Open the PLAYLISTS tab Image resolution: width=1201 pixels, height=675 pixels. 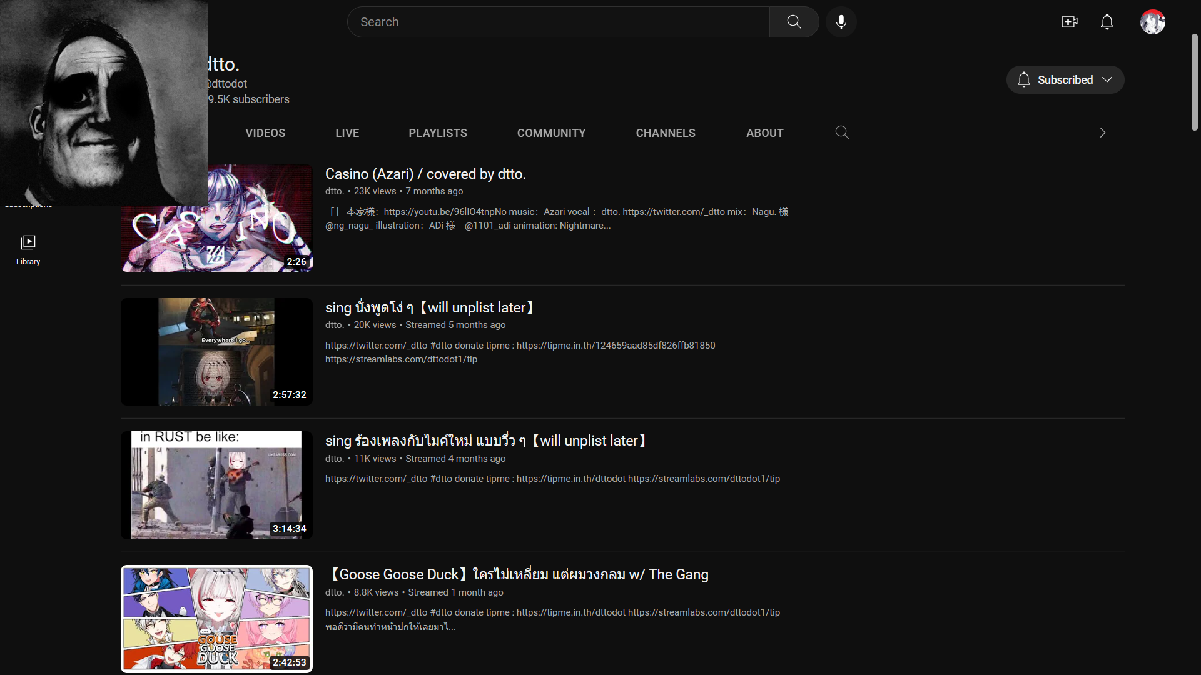pyautogui.click(x=438, y=133)
